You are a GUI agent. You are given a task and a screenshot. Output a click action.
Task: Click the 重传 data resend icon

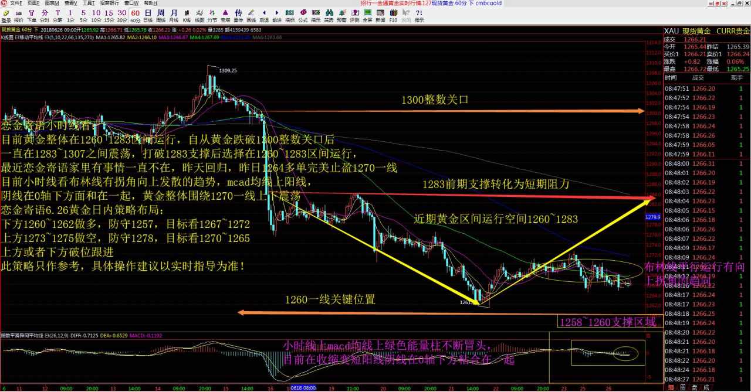point(238,16)
